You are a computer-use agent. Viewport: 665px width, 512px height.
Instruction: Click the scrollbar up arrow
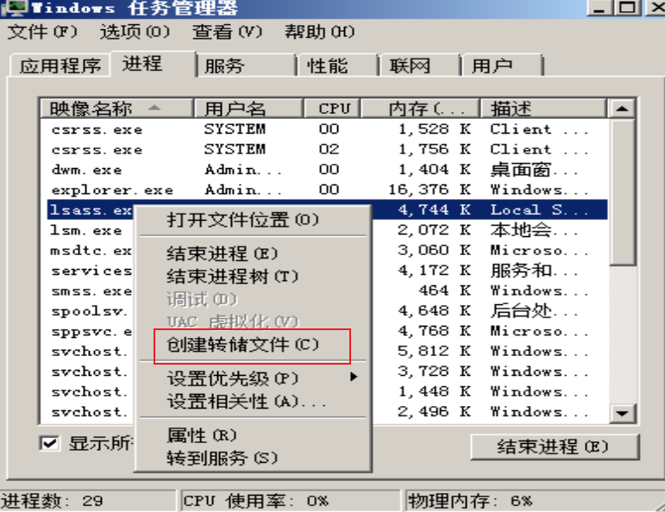pos(622,109)
